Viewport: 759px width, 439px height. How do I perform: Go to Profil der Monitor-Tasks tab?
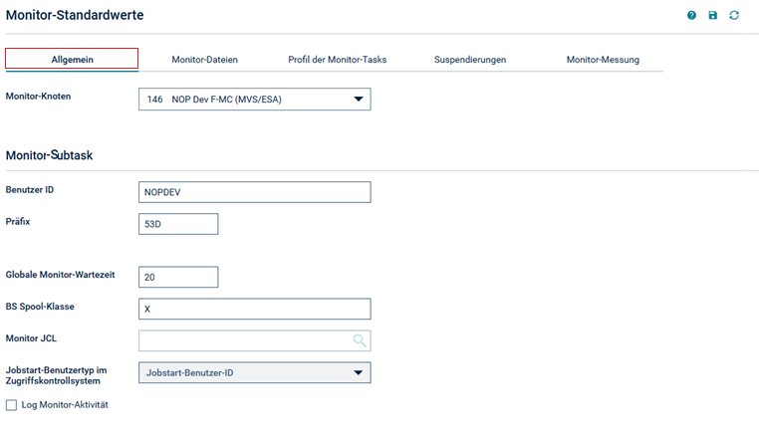click(x=337, y=60)
